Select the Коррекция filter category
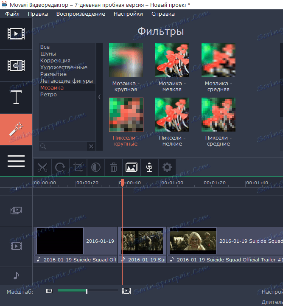This screenshot has height=306, width=283. [67, 61]
